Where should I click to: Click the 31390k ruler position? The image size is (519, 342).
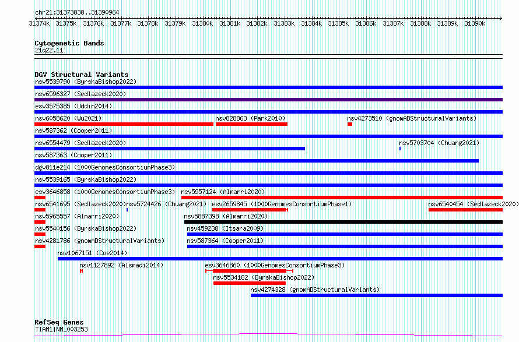[475, 23]
